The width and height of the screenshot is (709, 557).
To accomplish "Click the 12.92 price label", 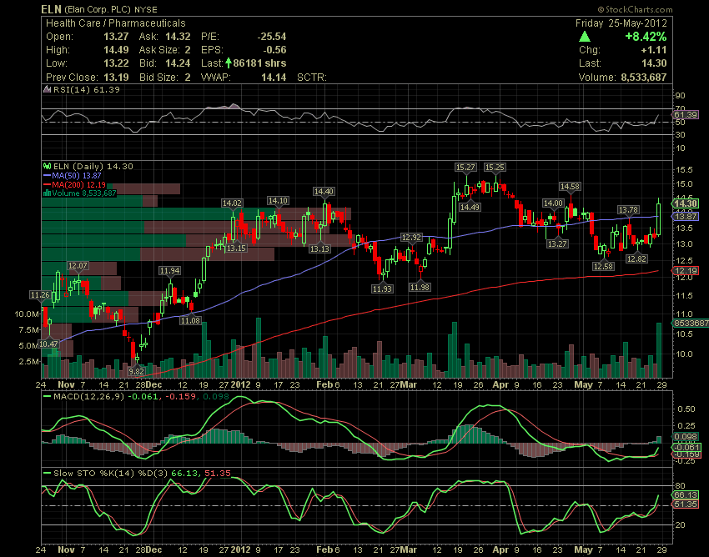I will pyautogui.click(x=411, y=238).
